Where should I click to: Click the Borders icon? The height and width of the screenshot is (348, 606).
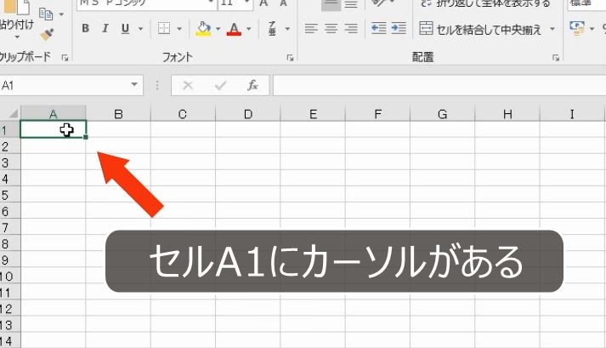tap(164, 28)
